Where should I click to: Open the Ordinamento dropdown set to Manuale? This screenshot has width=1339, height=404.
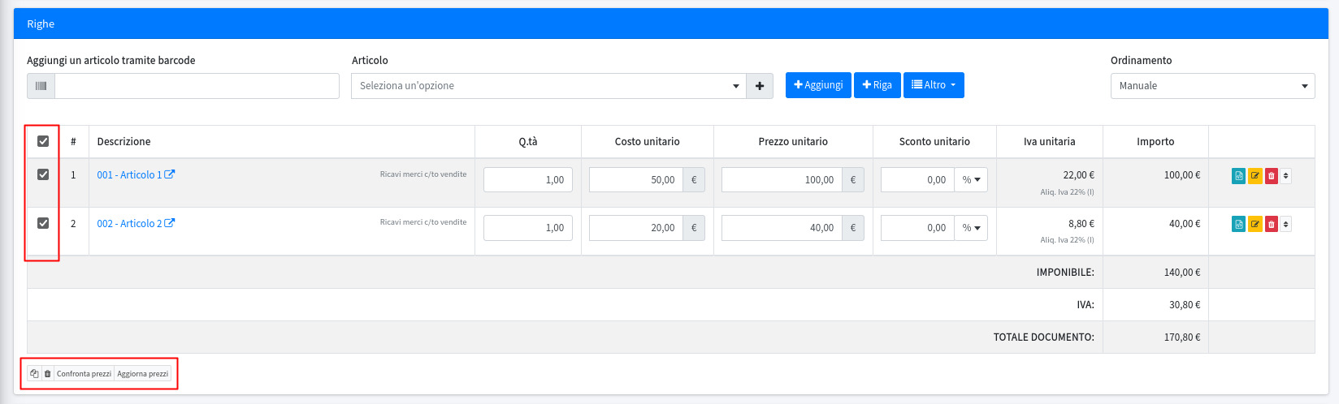[x=1212, y=86]
